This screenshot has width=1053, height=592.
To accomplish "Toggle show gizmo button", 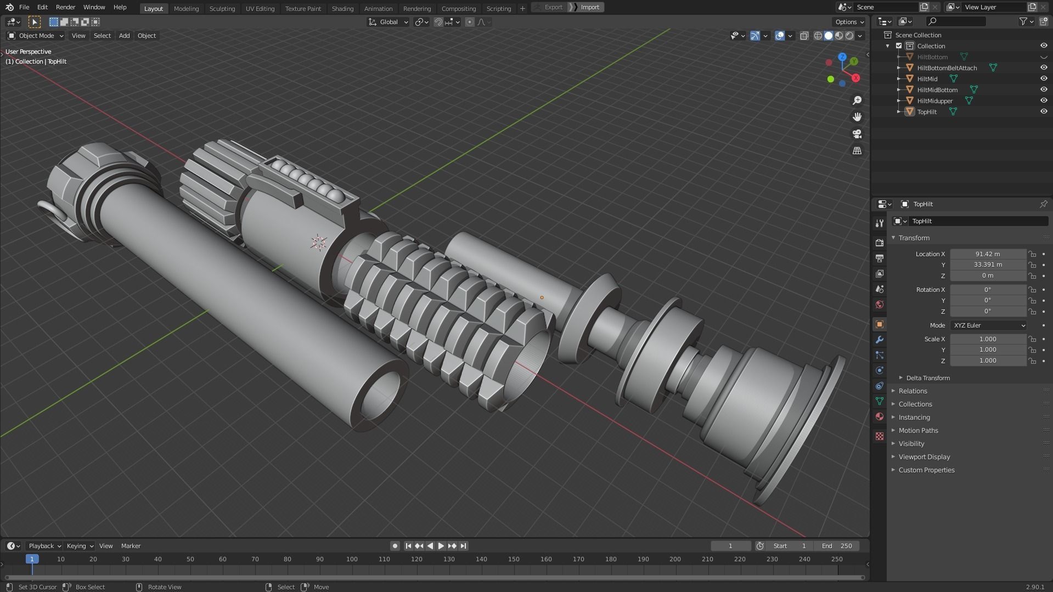I will point(755,36).
